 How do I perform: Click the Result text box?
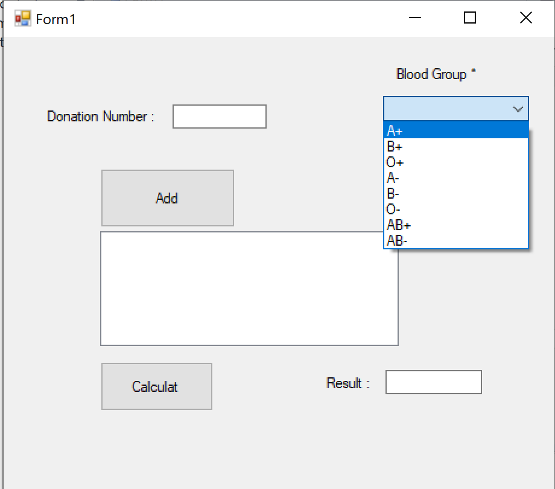[433, 382]
